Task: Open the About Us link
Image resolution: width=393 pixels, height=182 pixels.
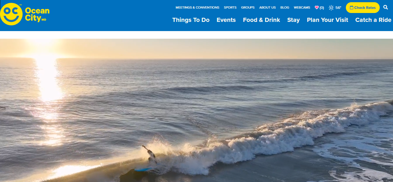Action: point(267,8)
